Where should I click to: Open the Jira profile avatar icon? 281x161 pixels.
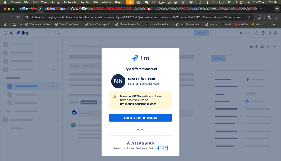[x=275, y=33]
